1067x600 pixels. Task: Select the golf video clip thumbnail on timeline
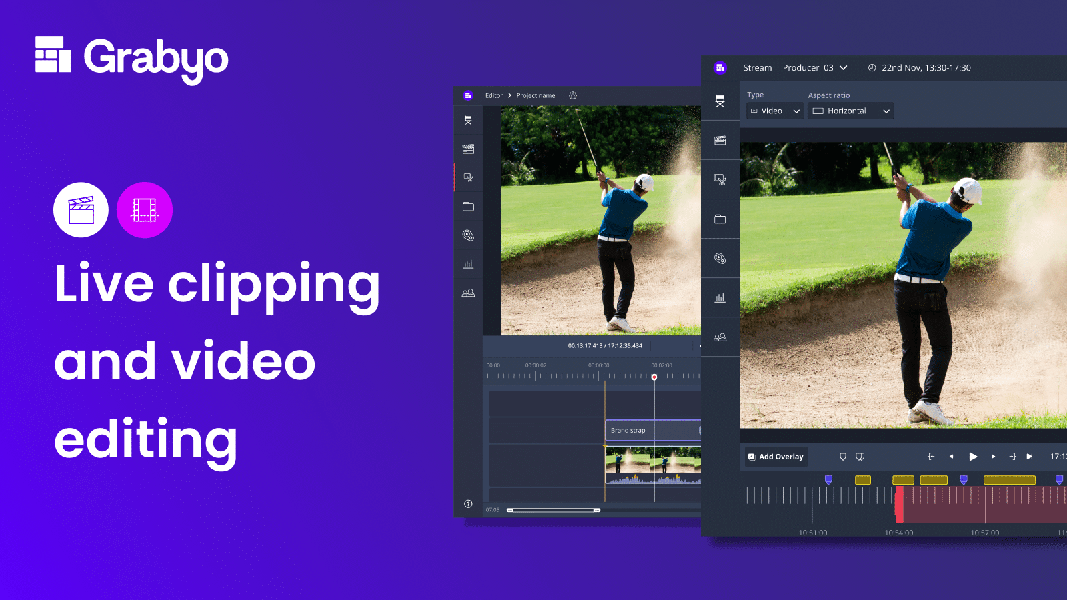(x=653, y=465)
